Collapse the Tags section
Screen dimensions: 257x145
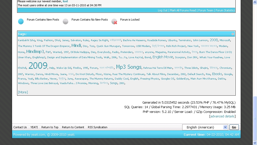(x=233, y=34)
